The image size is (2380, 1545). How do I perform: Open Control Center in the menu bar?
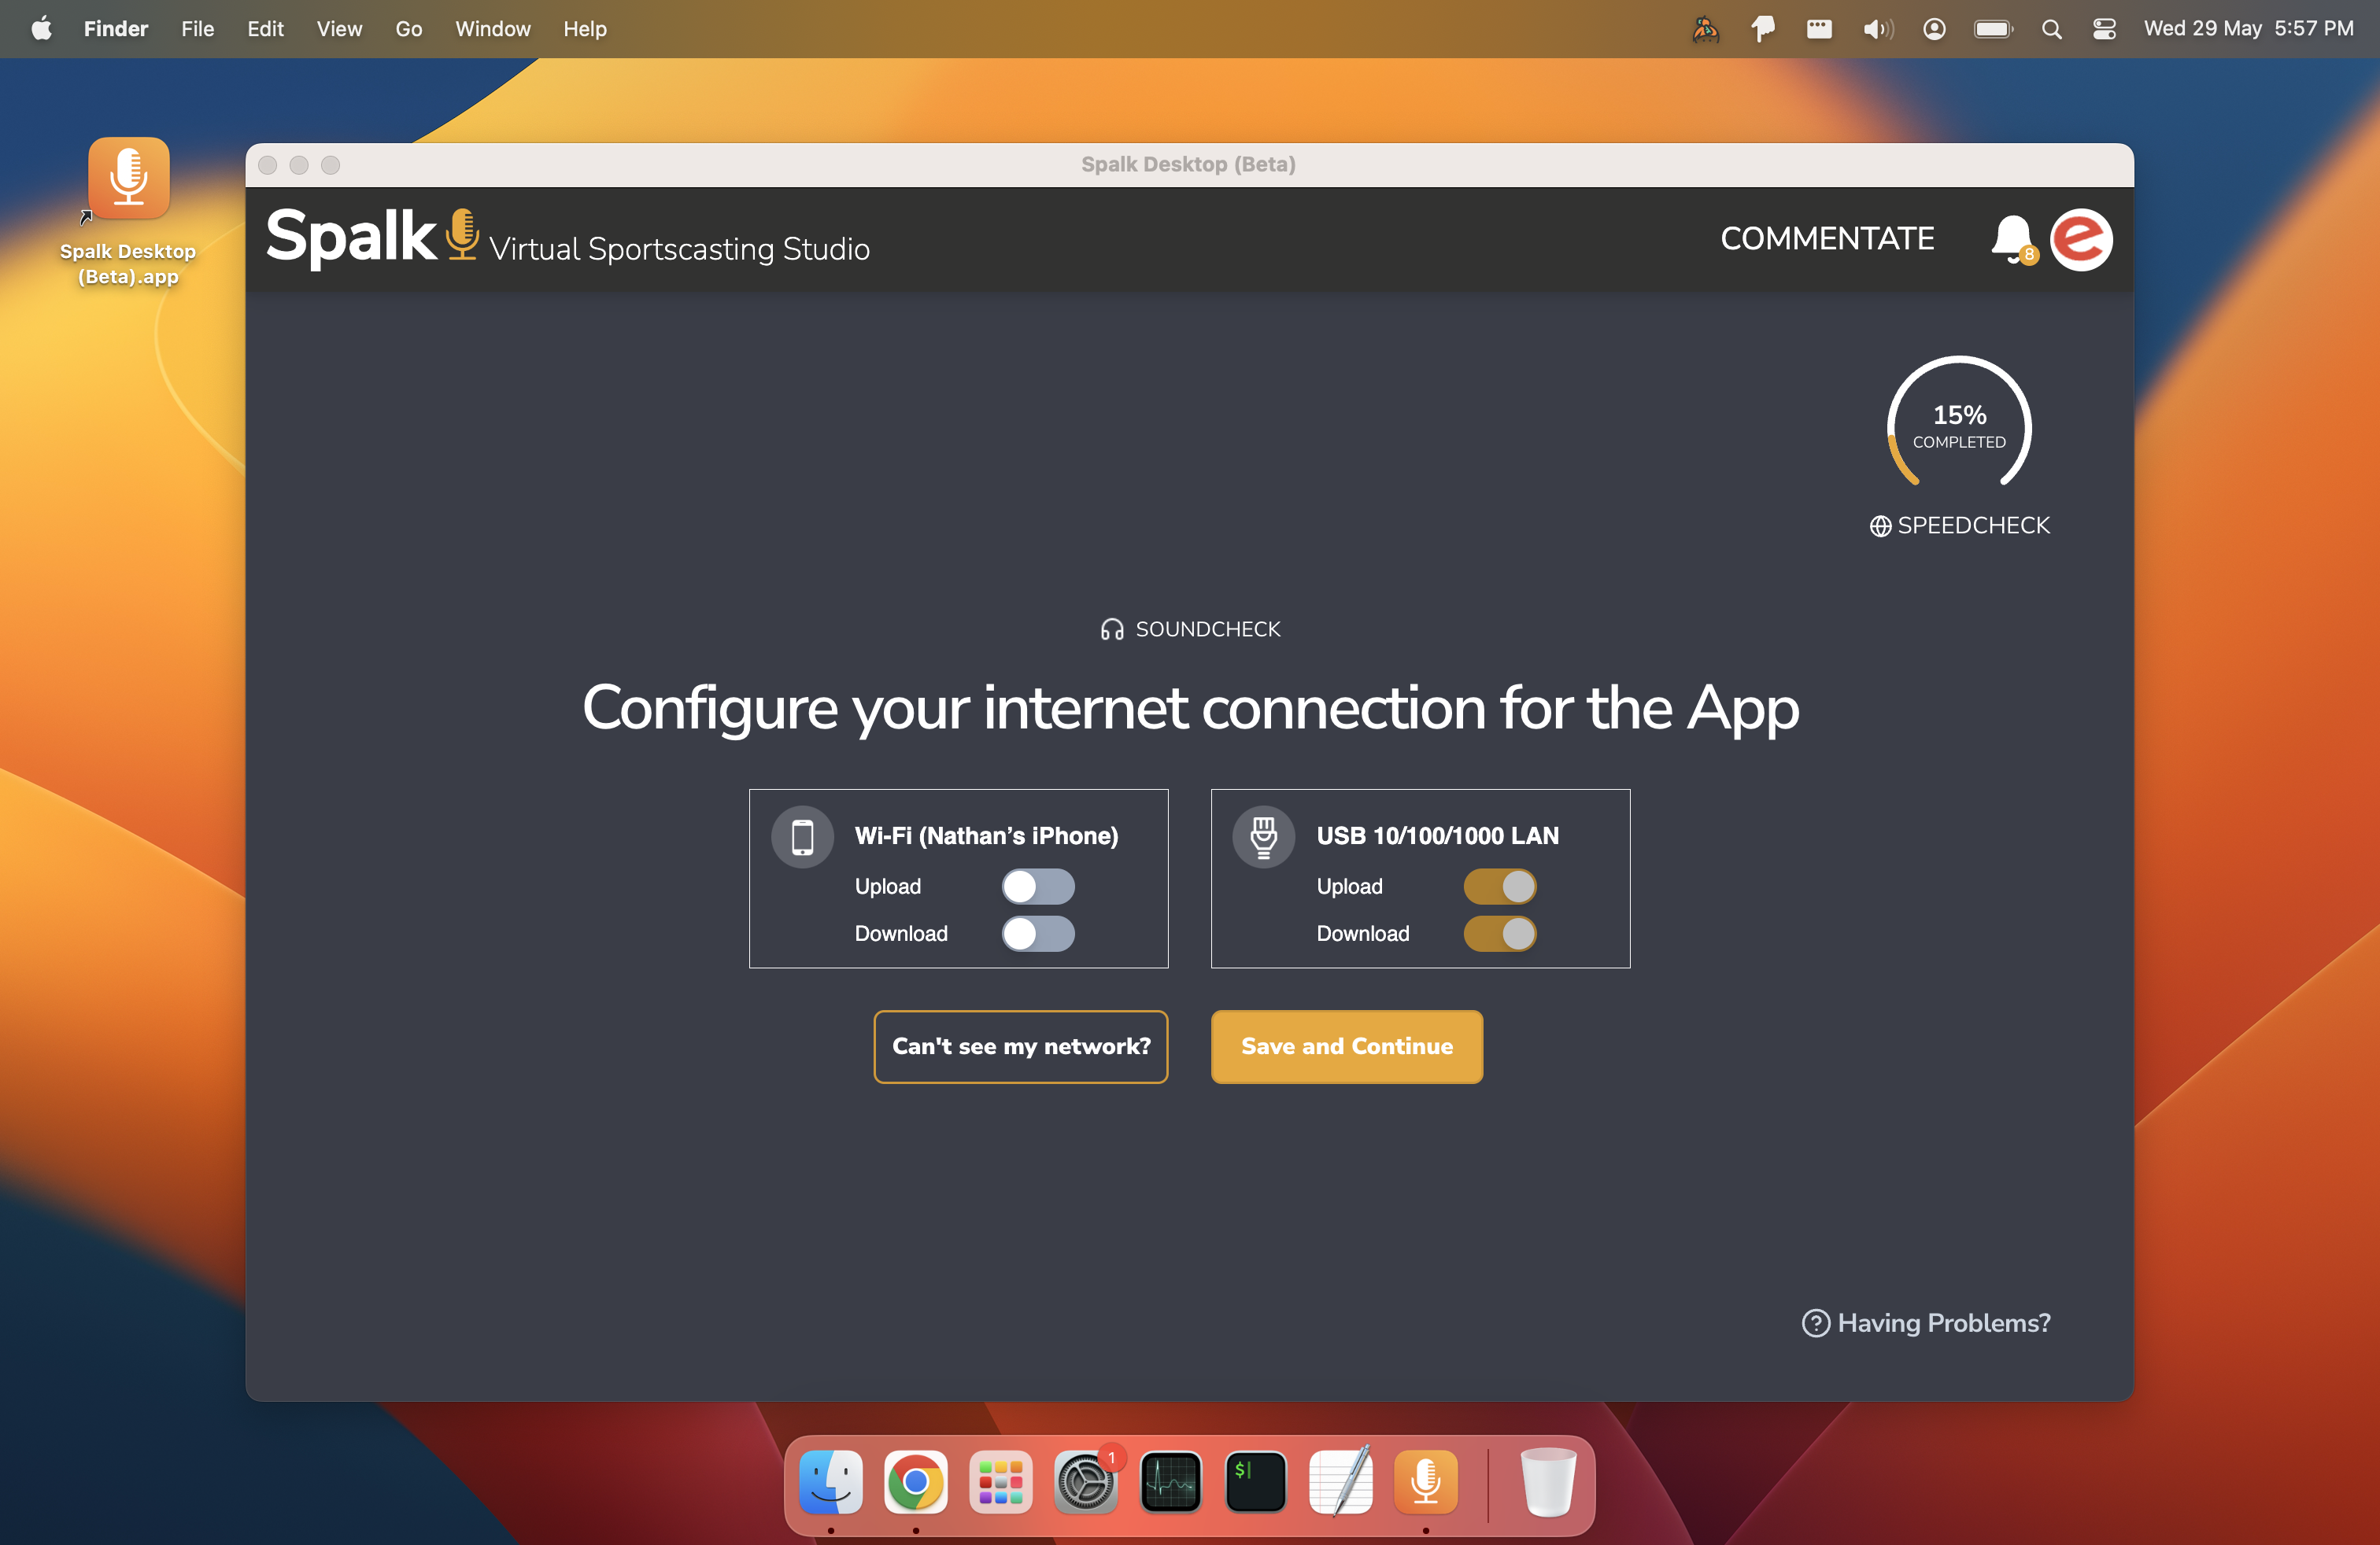click(2104, 29)
